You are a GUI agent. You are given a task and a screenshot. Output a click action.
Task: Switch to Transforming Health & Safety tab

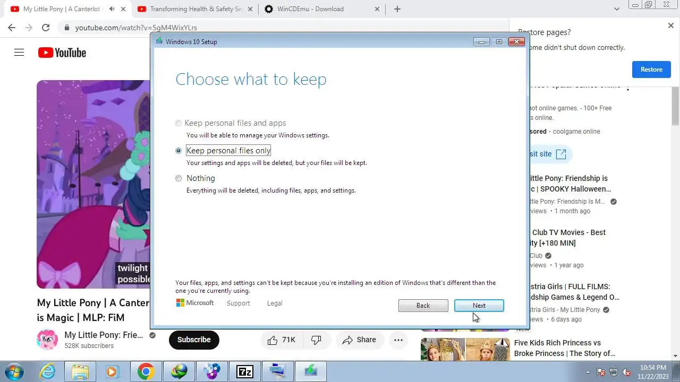click(x=195, y=9)
